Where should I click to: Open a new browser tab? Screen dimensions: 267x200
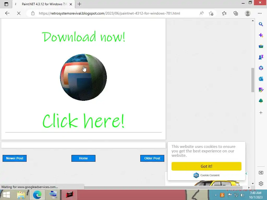(x=79, y=4)
